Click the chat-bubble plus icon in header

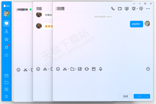(x=141, y=9)
